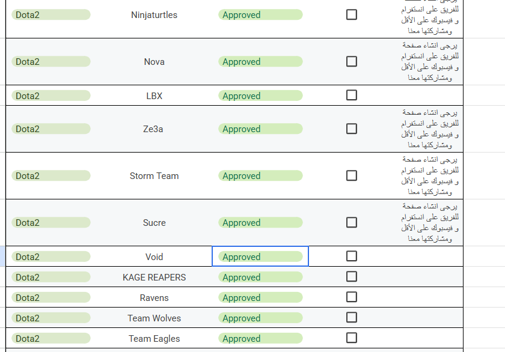Check the KAGE REAPERS checkbox
The image size is (505, 352).
pos(352,277)
